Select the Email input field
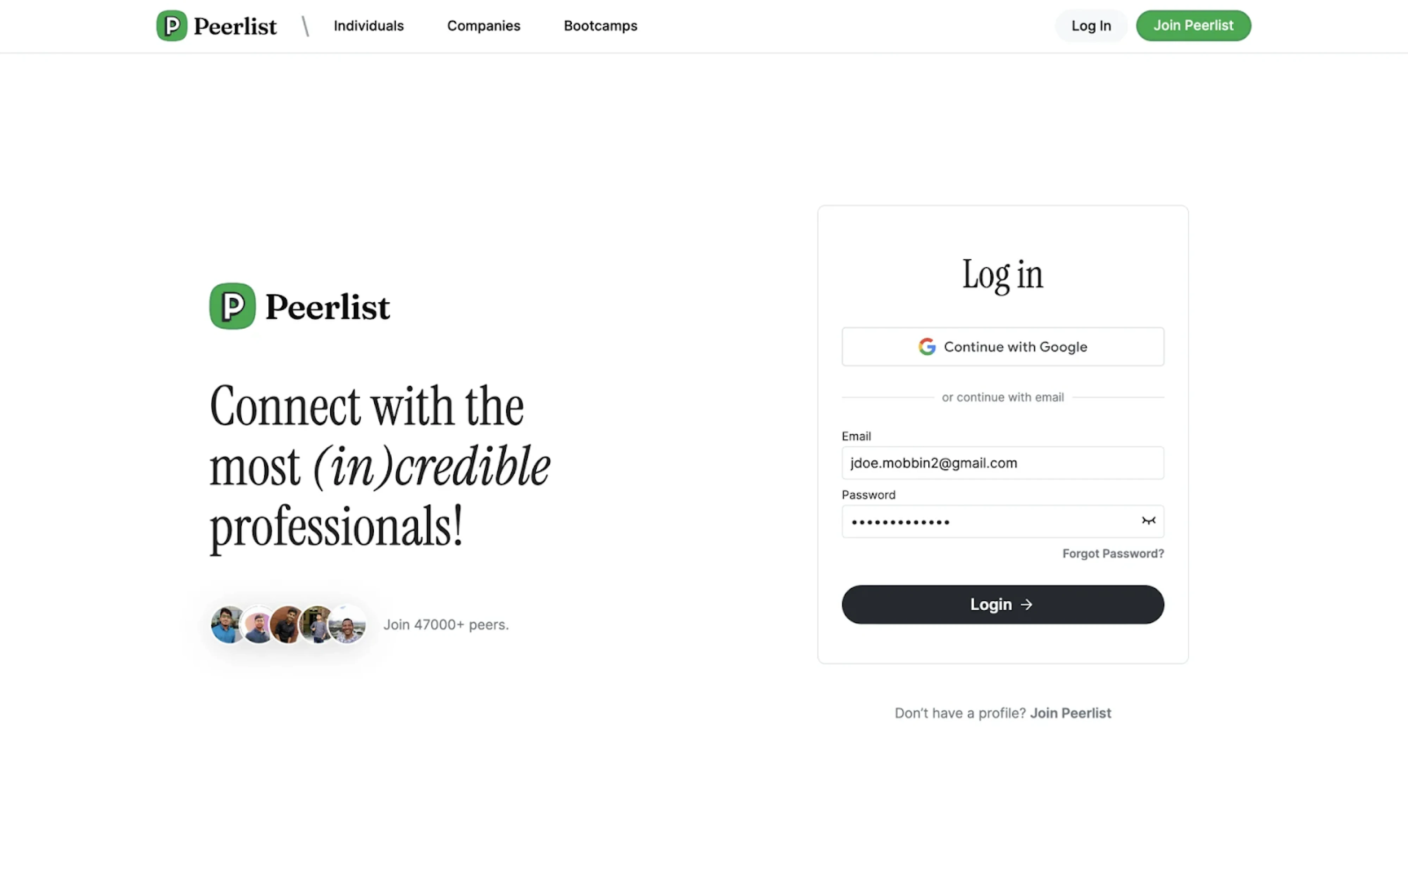1408x877 pixels. (1002, 463)
